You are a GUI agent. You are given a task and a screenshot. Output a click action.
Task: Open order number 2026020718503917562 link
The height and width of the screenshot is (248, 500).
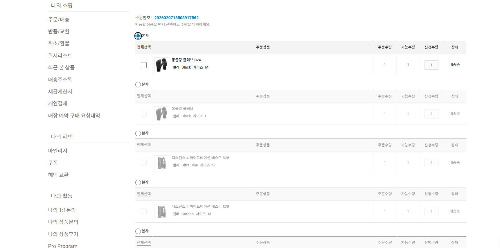(176, 18)
